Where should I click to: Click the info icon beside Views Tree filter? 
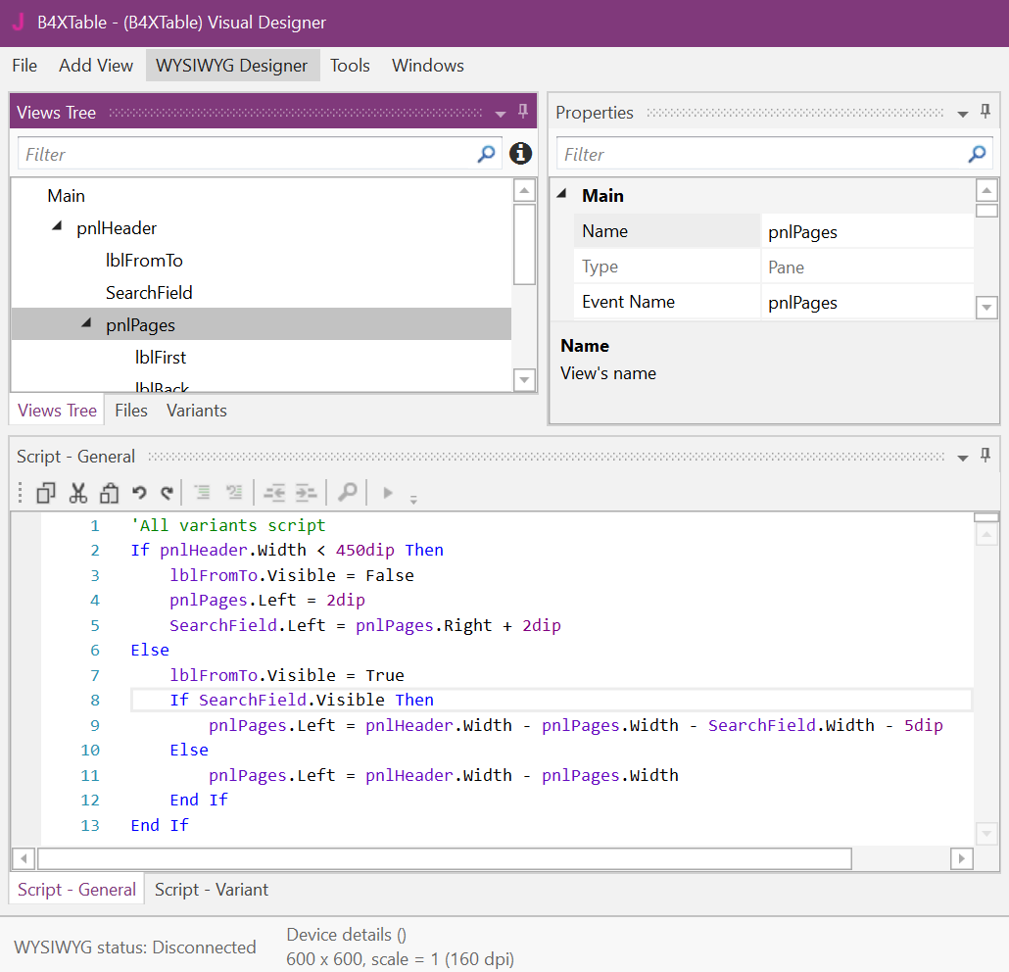520,154
